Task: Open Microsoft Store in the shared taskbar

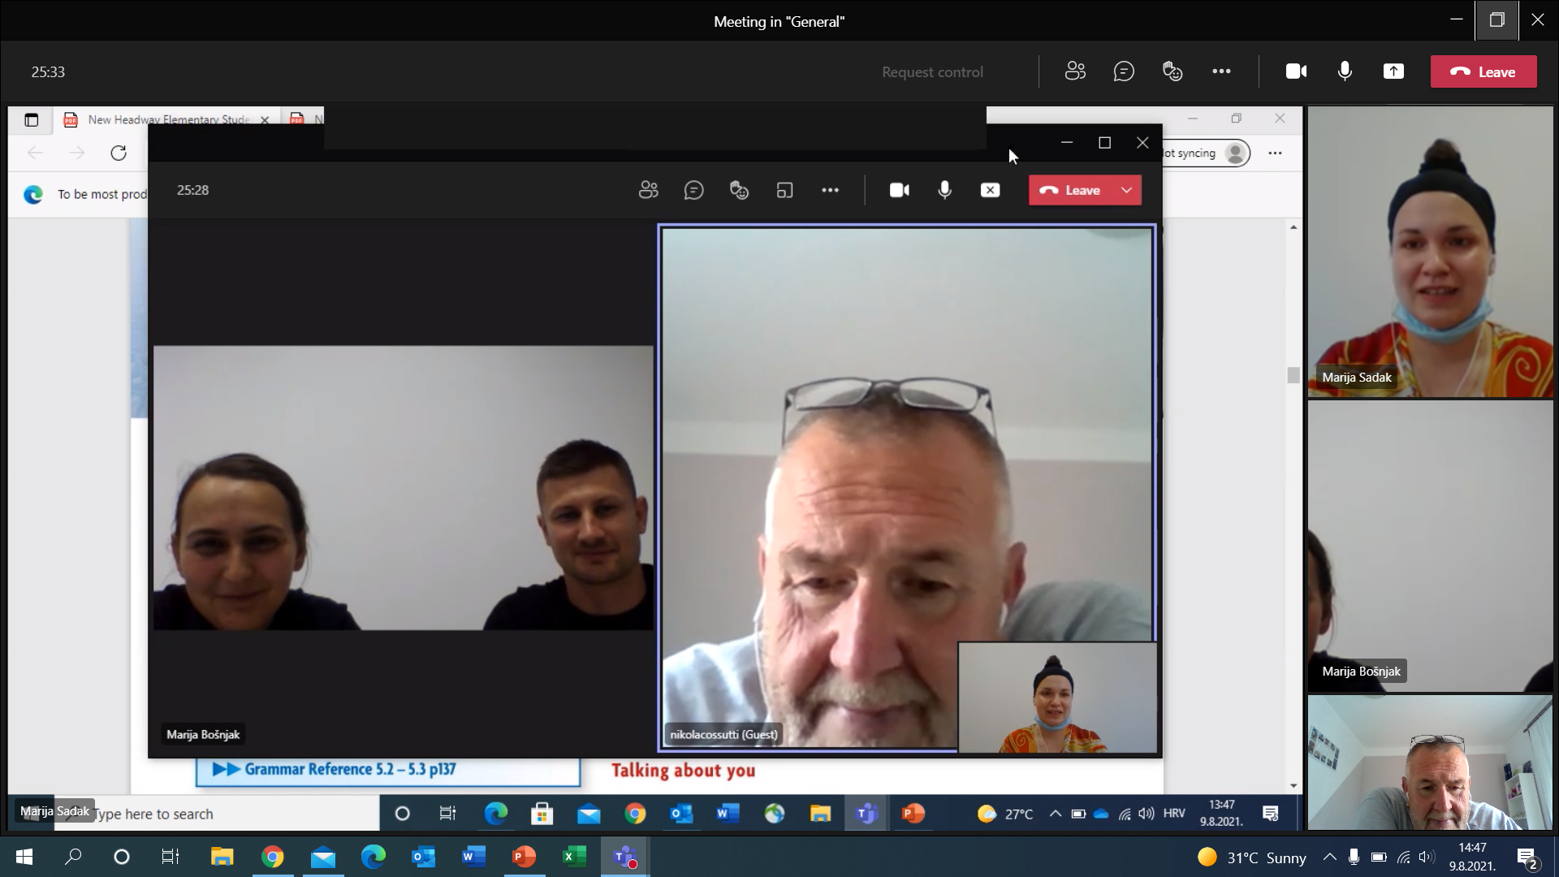Action: [542, 814]
